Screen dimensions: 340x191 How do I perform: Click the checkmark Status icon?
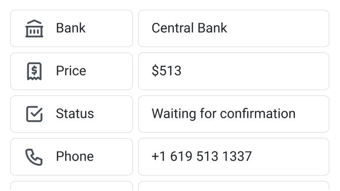tap(34, 114)
